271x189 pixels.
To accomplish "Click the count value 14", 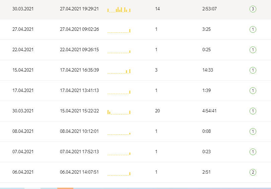I will pos(157,9).
